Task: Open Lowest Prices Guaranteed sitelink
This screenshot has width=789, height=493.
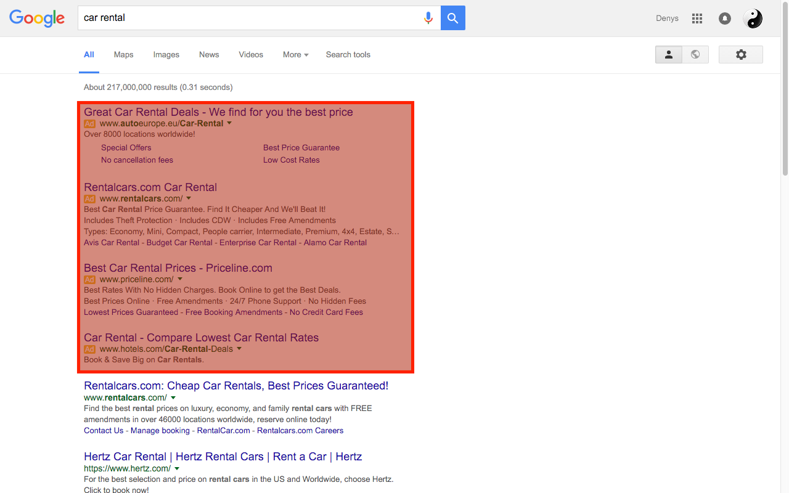Action: tap(131, 312)
